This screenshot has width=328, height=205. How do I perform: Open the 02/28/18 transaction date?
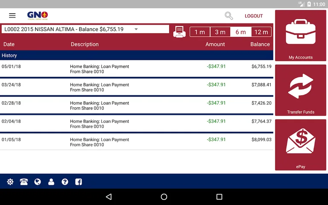(x=11, y=103)
